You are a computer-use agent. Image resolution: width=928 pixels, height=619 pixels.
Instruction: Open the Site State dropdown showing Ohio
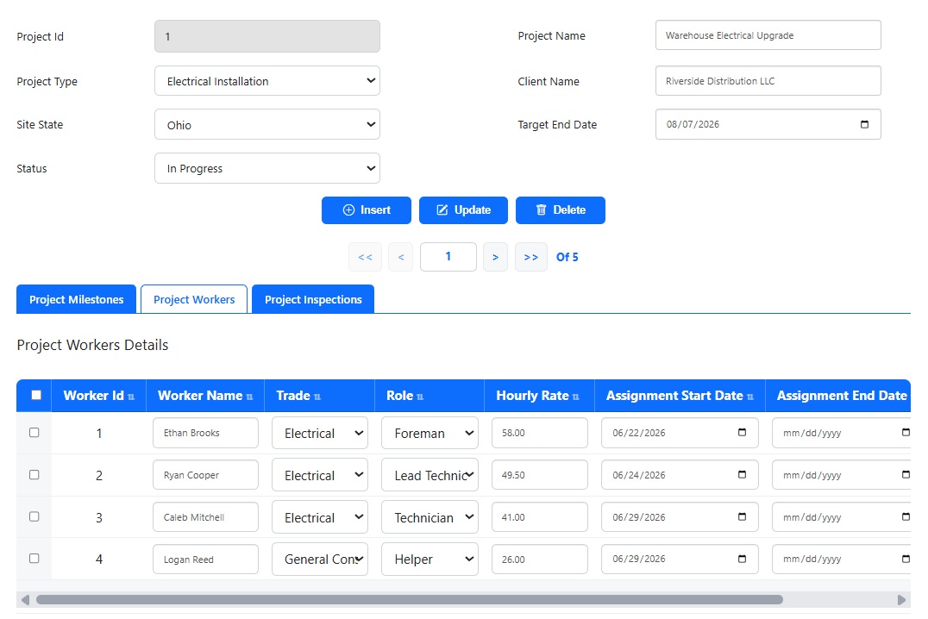[x=266, y=124]
